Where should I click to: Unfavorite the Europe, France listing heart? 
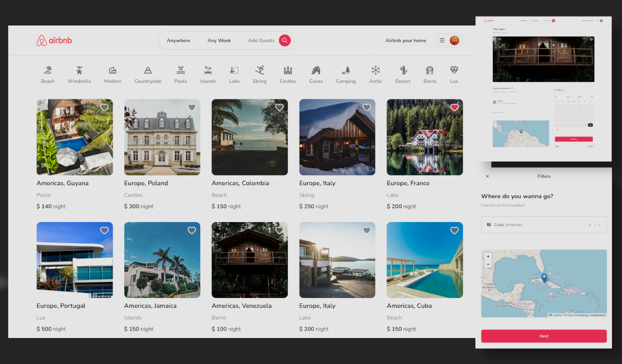454,107
